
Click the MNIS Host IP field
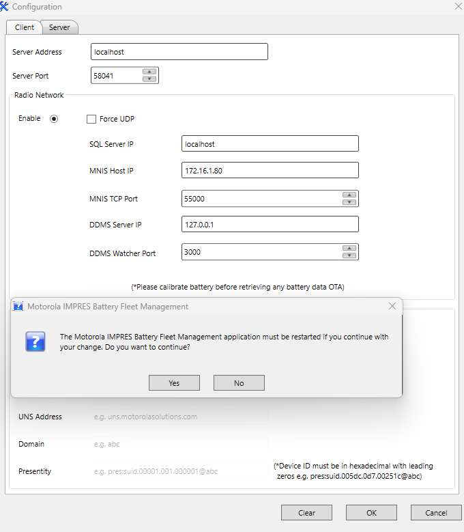270,170
